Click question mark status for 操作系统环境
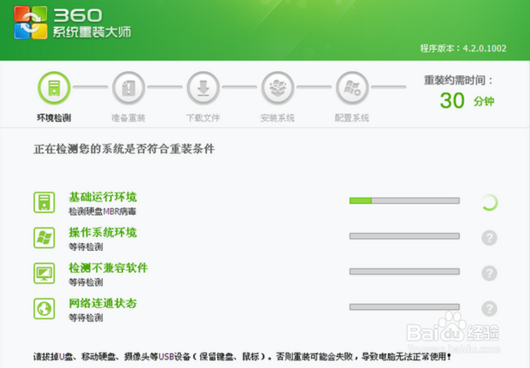 point(489,238)
